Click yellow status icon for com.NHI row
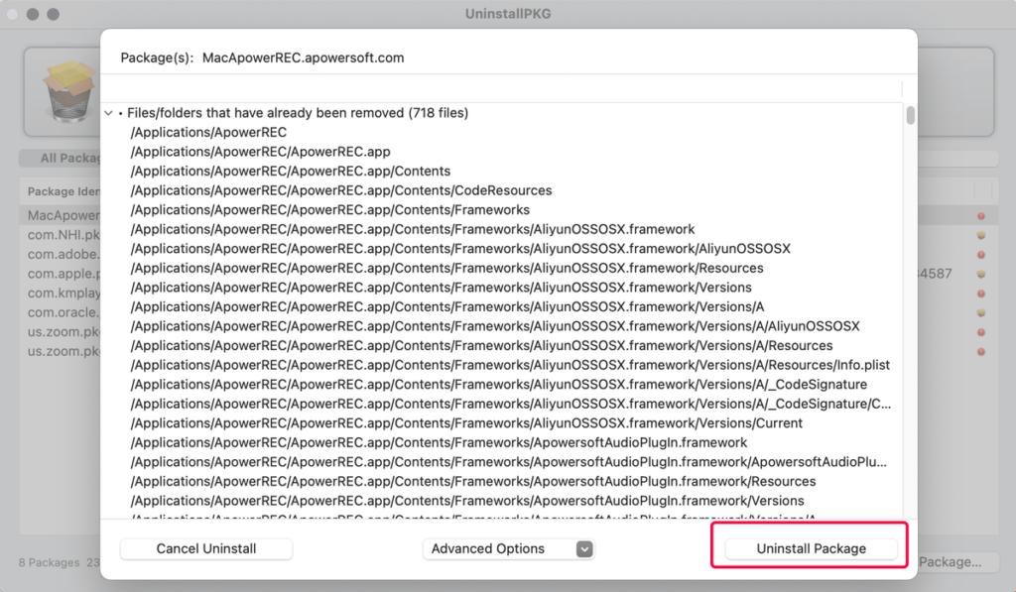1016x592 pixels. click(x=981, y=235)
